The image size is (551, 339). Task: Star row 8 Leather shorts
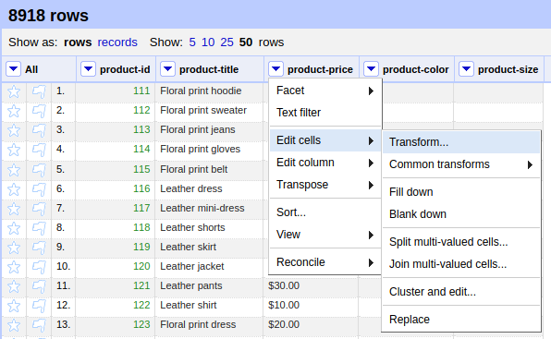[14, 228]
